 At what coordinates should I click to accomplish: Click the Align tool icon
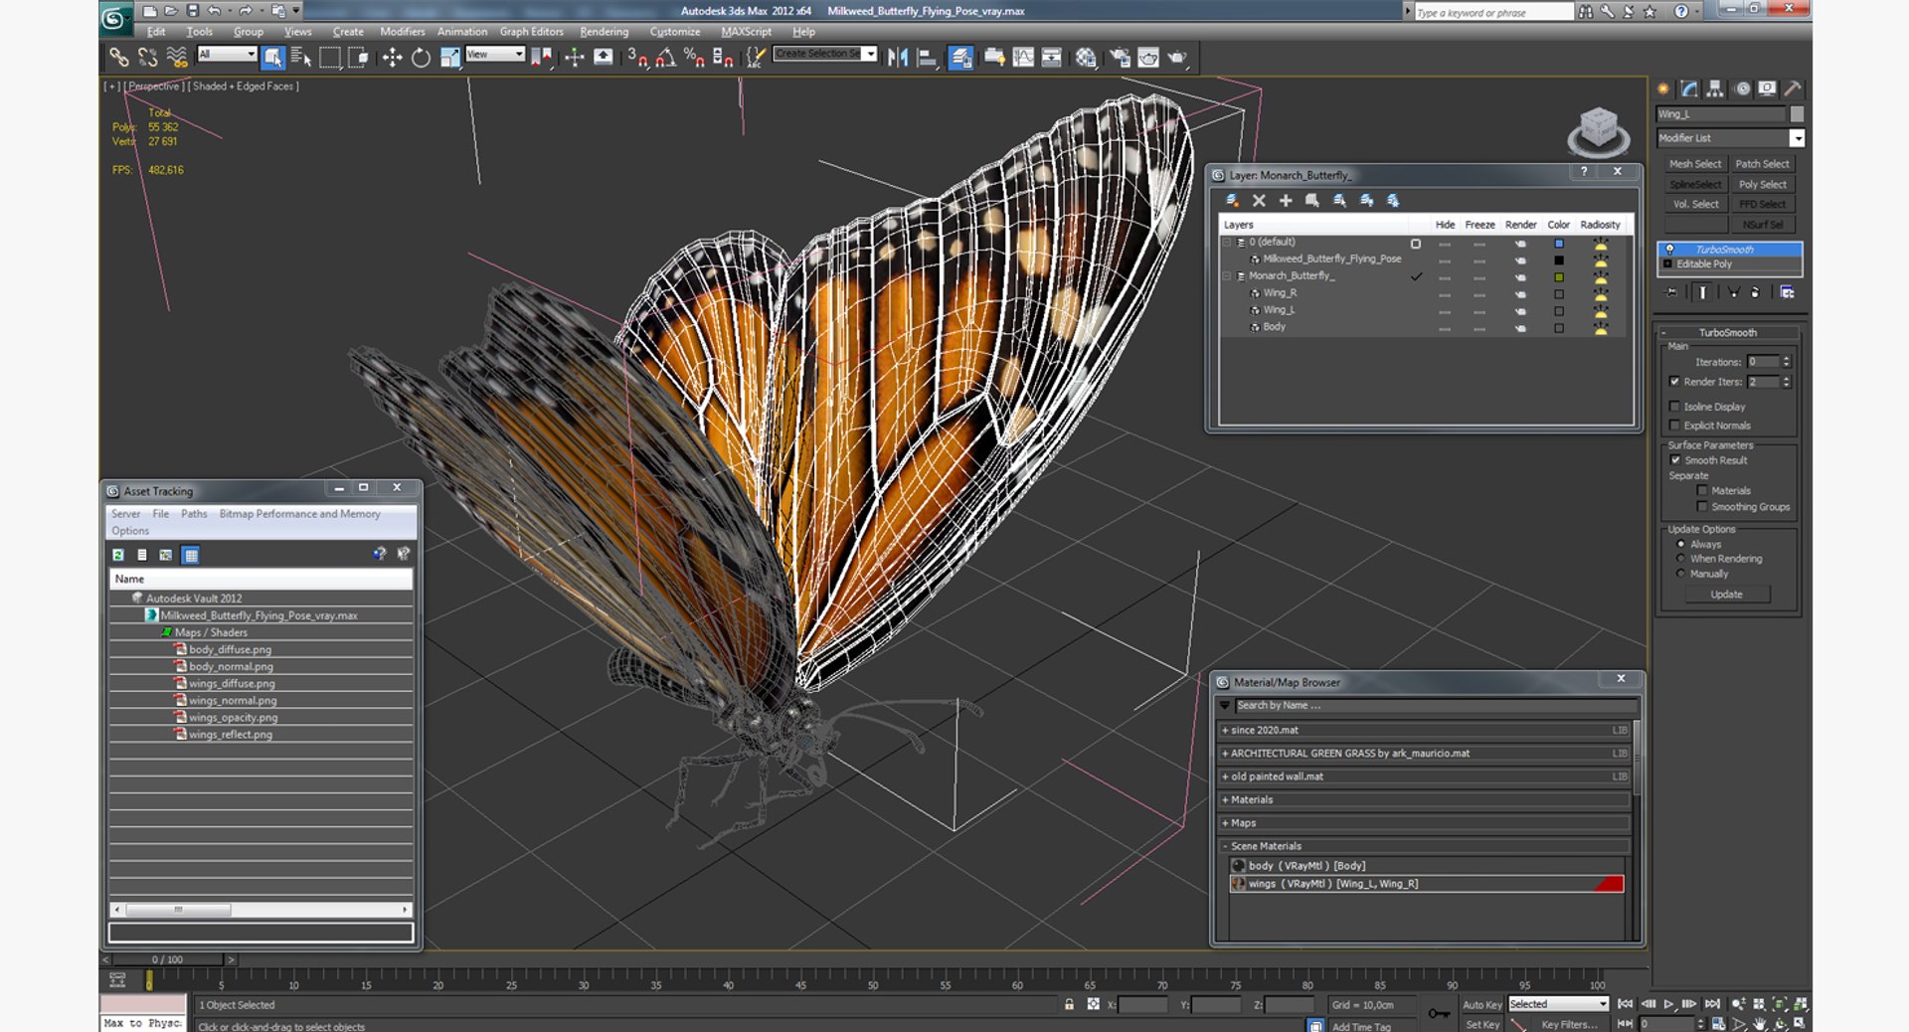click(926, 58)
